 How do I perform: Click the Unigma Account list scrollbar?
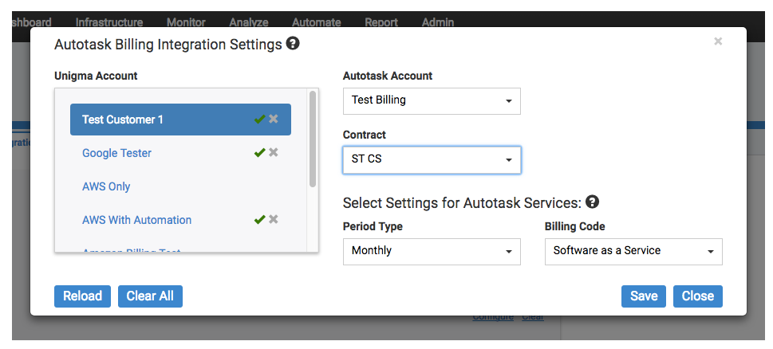pyautogui.click(x=313, y=139)
